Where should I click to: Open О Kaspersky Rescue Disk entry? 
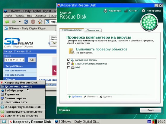point(23,107)
